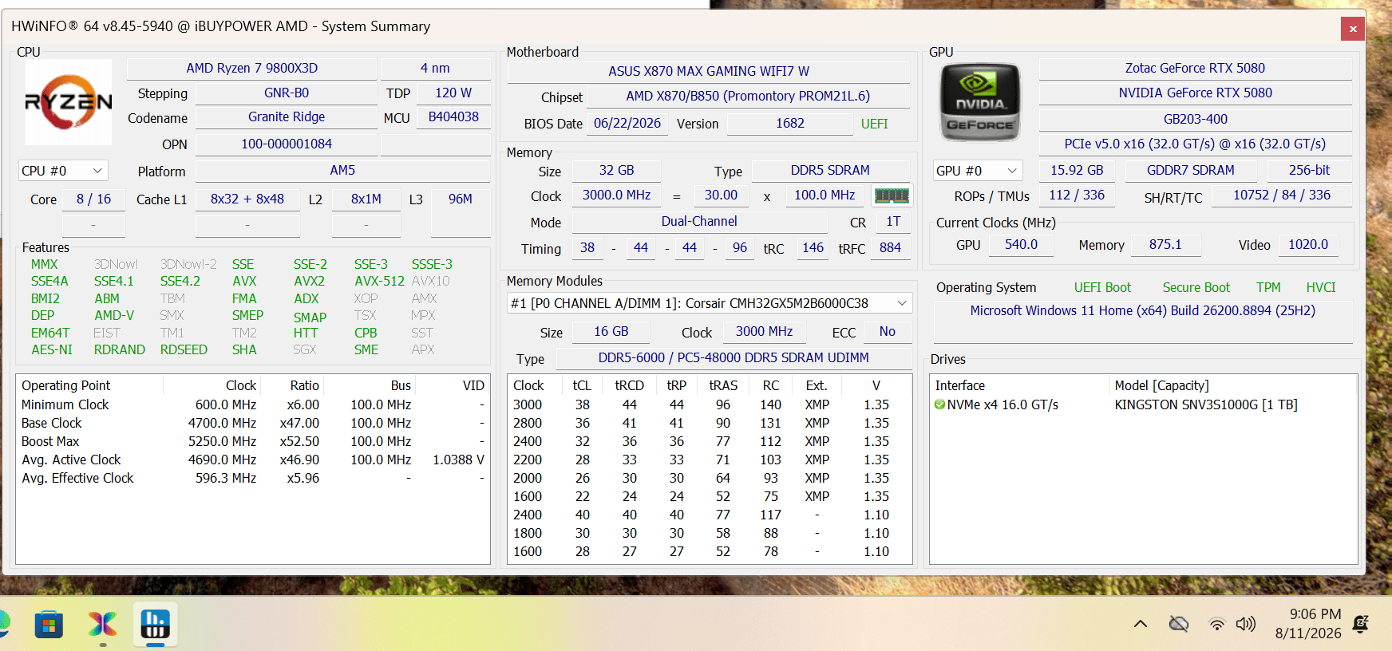Click the DDR5 SDRAM memory type field
Image resolution: width=1392 pixels, height=651 pixels.
(x=830, y=171)
